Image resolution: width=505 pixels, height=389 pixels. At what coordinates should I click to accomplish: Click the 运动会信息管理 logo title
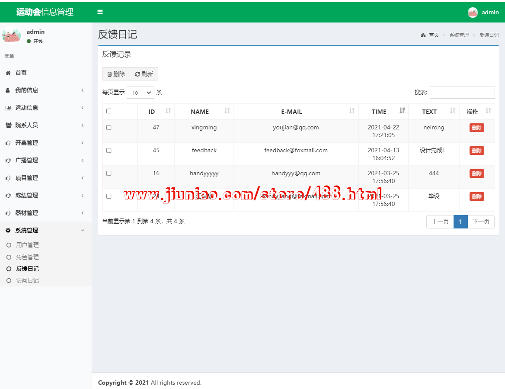(x=45, y=12)
